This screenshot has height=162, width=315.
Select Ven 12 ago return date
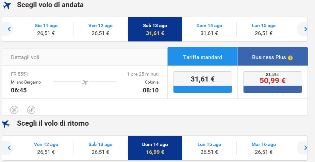[x=46, y=148]
